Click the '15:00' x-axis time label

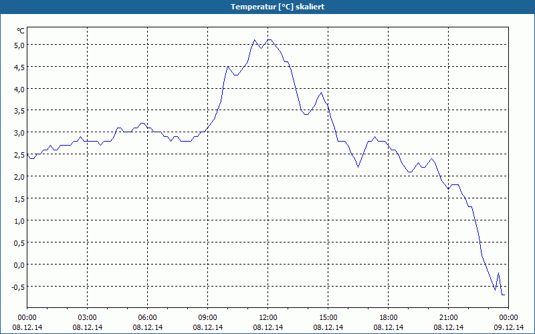click(x=328, y=318)
